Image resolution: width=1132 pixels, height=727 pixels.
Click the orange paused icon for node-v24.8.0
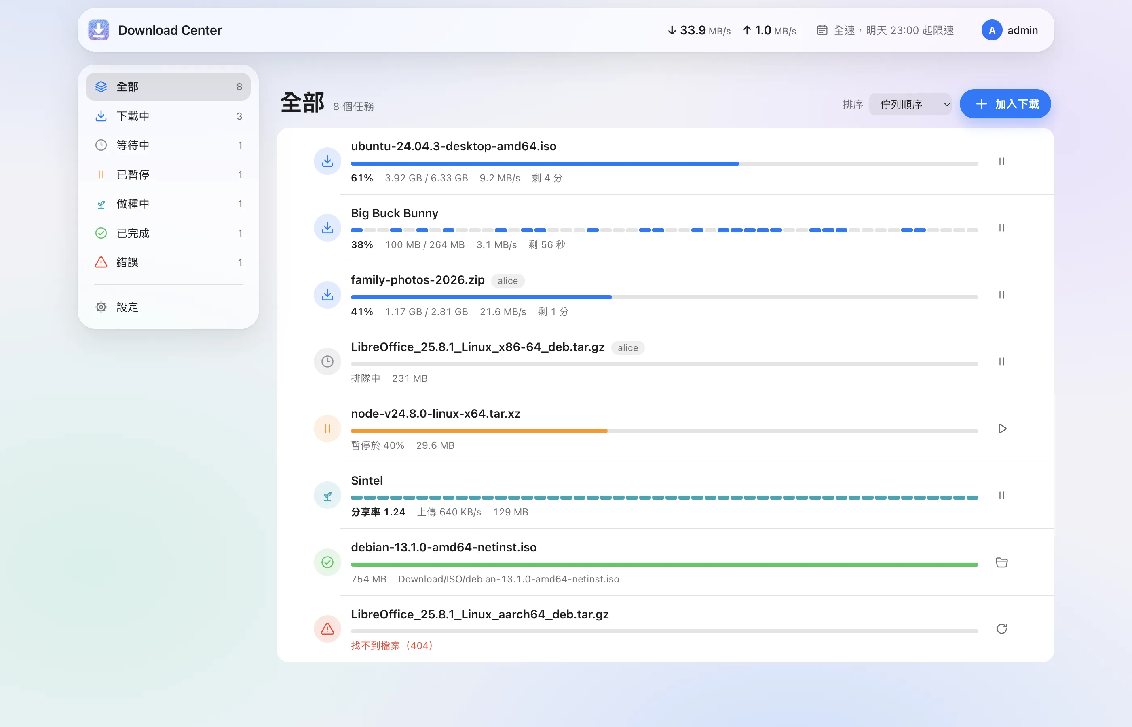point(327,429)
